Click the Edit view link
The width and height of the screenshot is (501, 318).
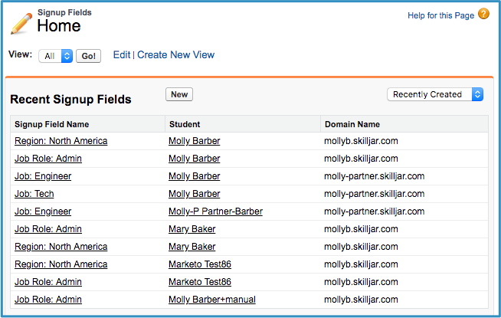(x=122, y=54)
